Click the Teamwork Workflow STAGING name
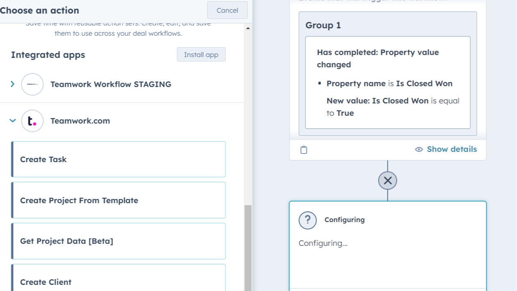 tap(111, 84)
